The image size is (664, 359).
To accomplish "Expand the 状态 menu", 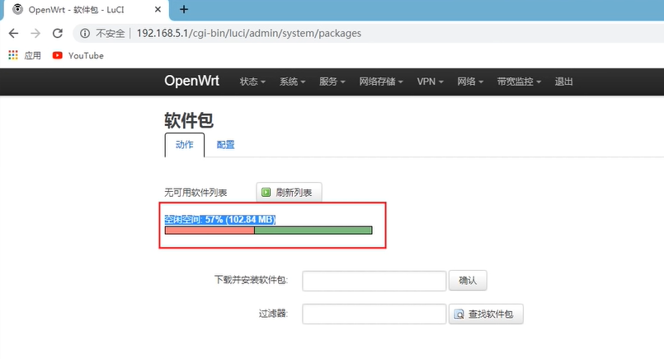I will pos(252,82).
